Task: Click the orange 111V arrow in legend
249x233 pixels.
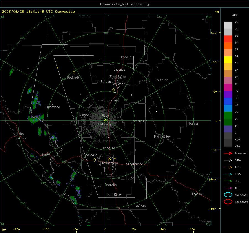Action: click(x=228, y=167)
